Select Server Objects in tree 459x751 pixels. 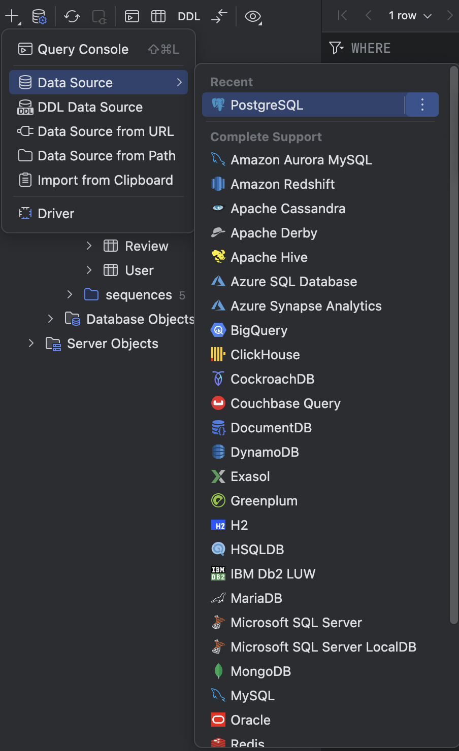[113, 344]
